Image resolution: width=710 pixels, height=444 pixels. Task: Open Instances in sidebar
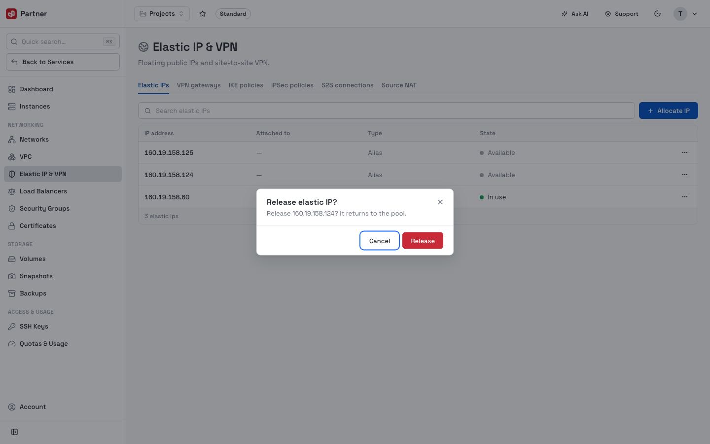tap(63, 107)
